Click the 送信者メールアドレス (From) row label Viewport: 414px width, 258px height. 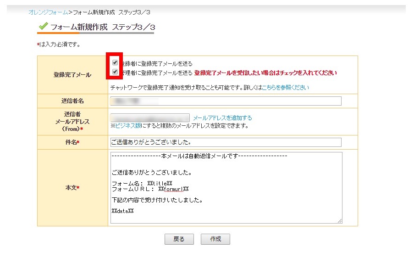tap(72, 122)
